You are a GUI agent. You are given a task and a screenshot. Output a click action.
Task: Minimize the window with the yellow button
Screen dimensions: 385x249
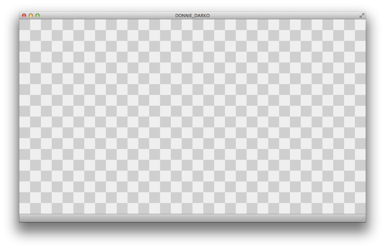(x=31, y=16)
